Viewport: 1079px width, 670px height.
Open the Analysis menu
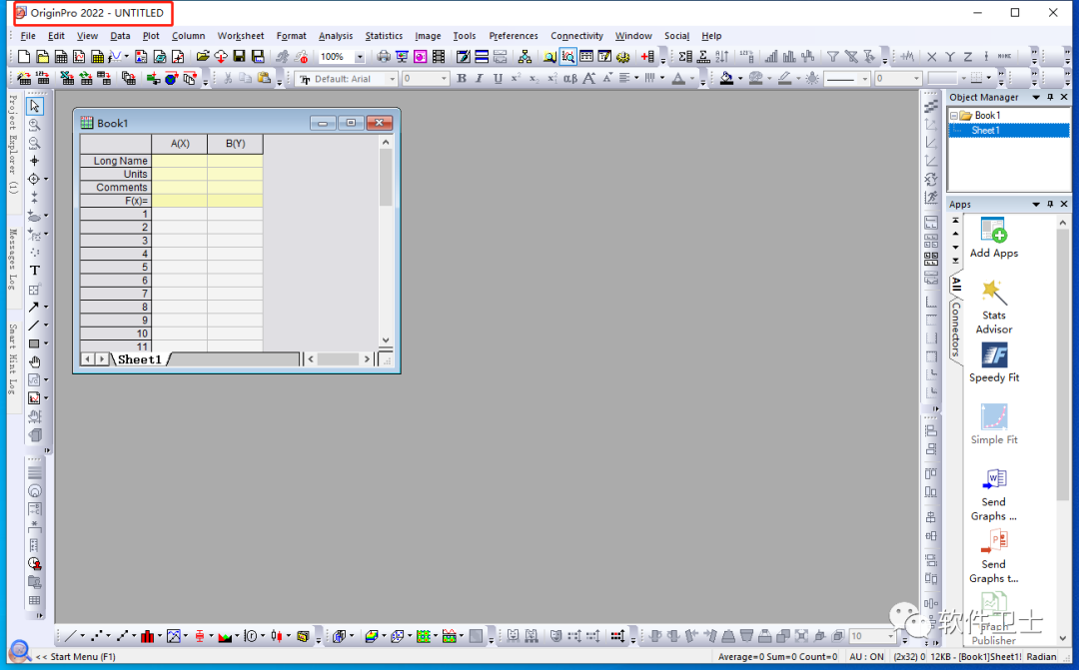(x=335, y=36)
